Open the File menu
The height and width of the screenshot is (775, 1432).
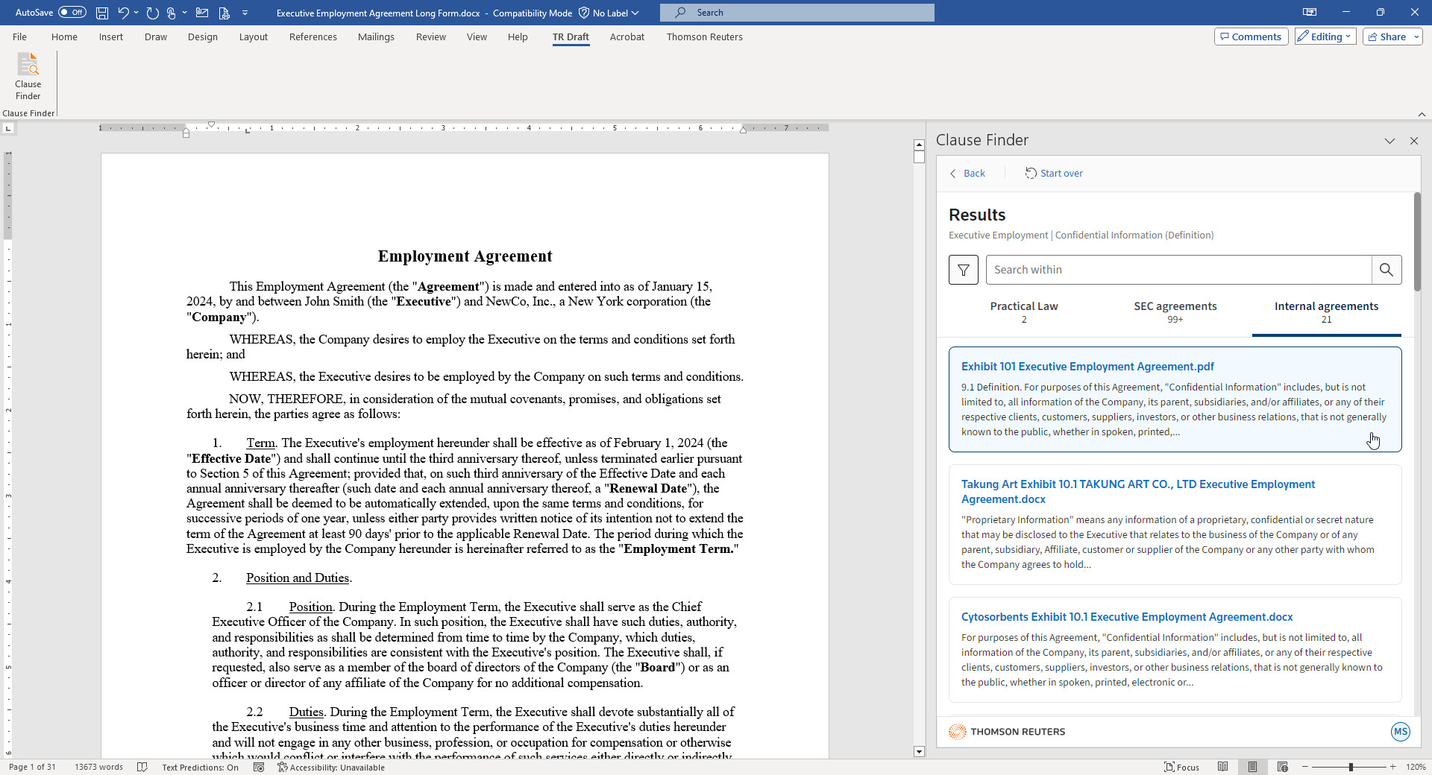click(x=19, y=37)
